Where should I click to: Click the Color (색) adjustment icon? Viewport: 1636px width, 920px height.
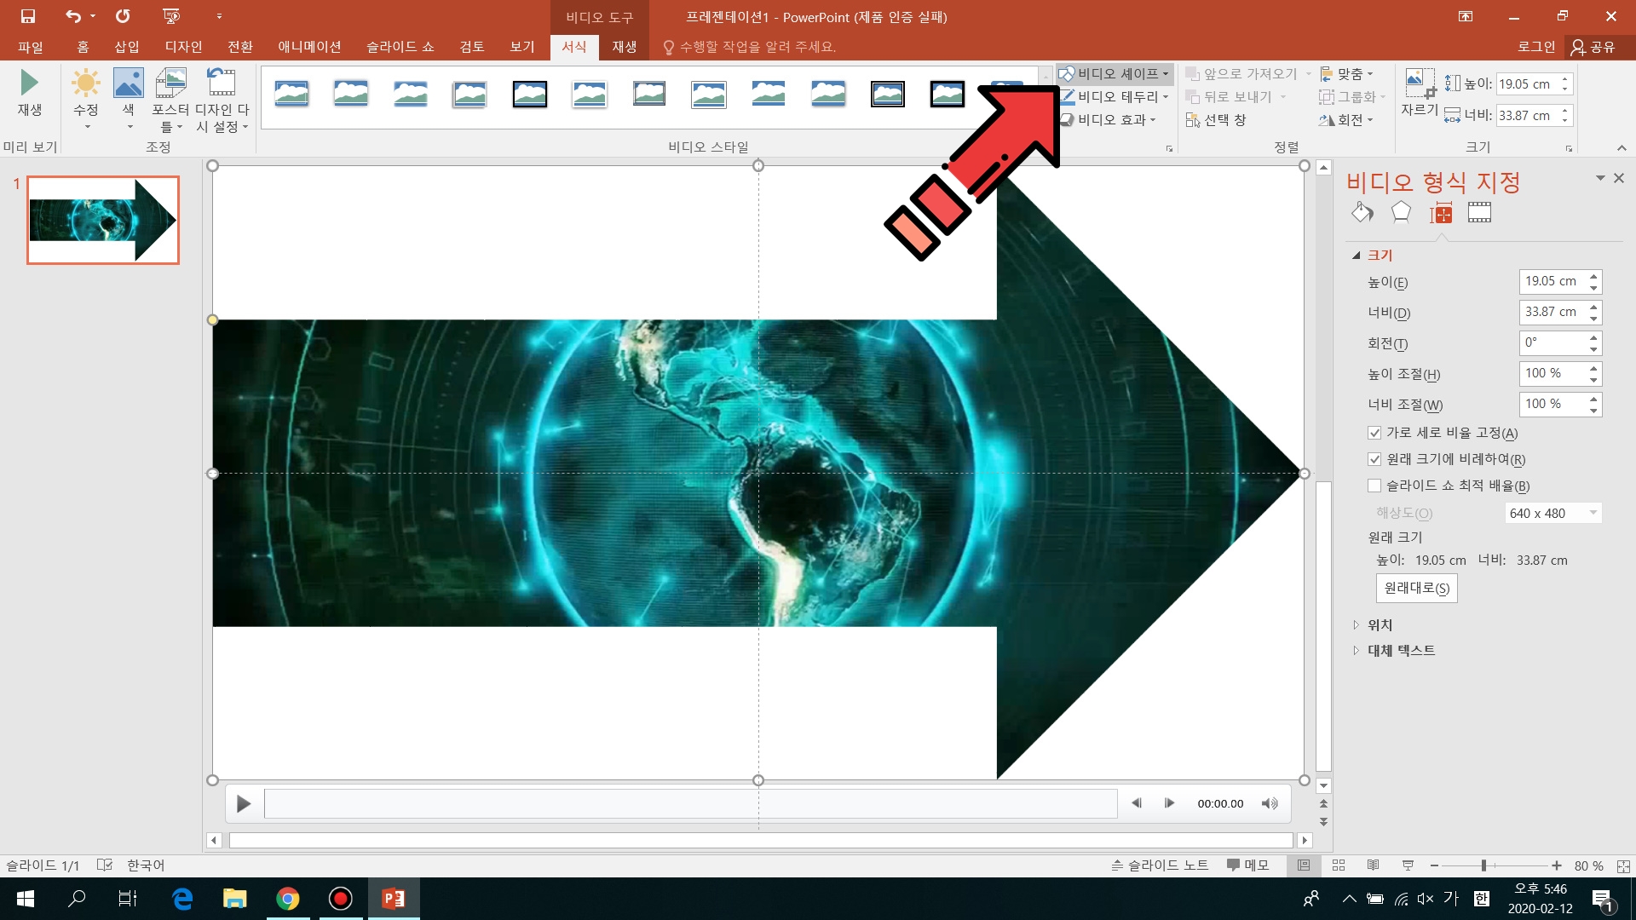(128, 83)
